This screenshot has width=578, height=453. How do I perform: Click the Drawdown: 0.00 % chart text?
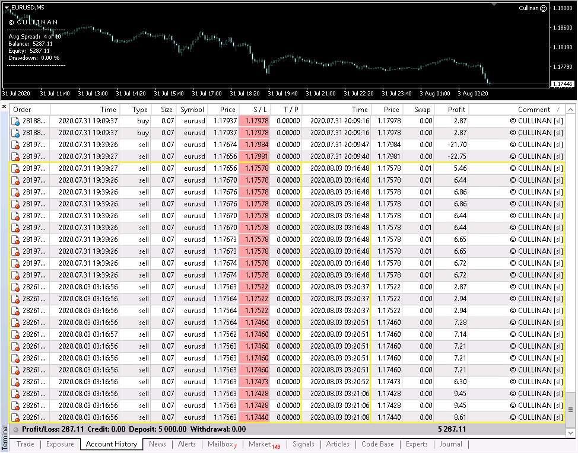pyautogui.click(x=34, y=58)
